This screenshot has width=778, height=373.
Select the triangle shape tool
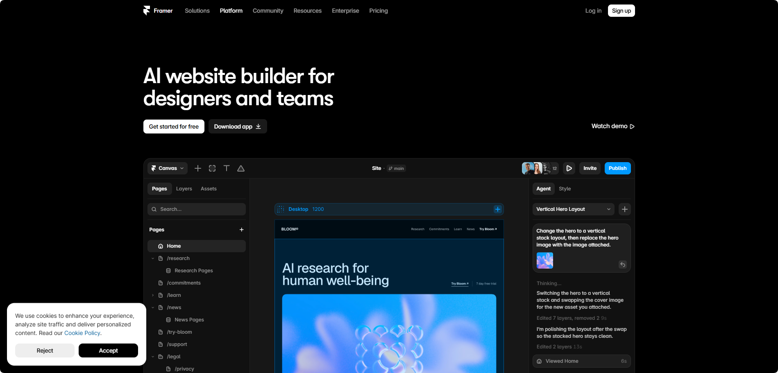click(241, 168)
